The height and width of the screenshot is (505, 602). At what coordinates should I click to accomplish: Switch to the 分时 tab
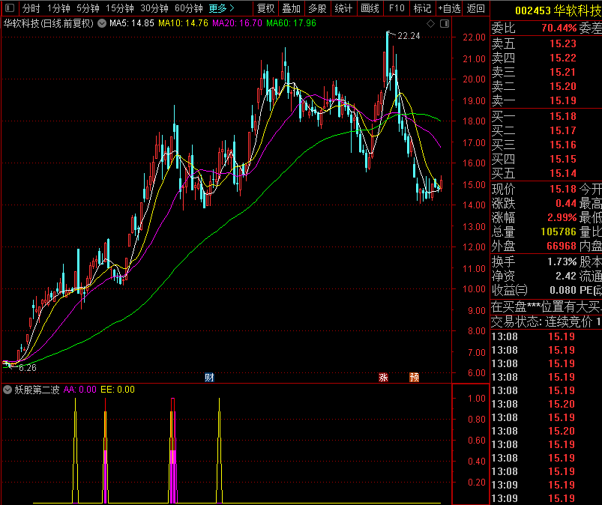point(31,9)
